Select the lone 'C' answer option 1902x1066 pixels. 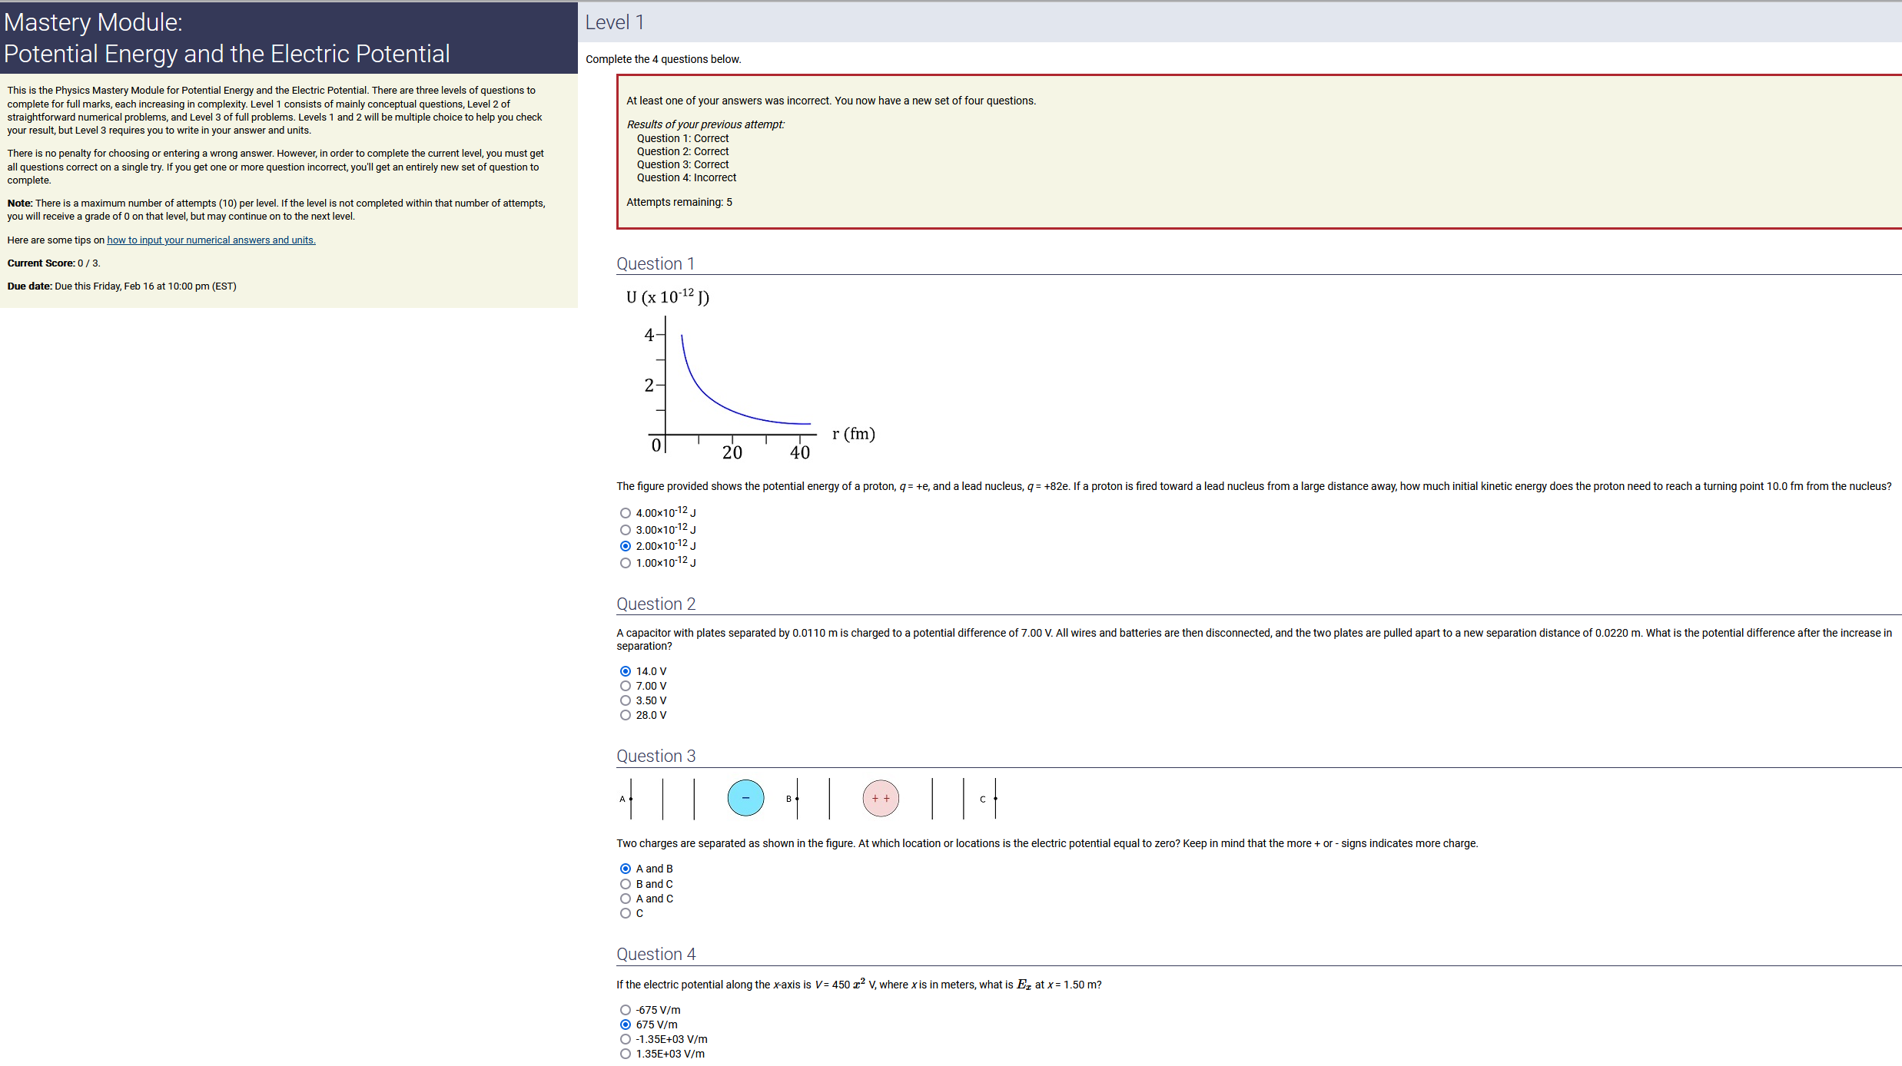click(x=626, y=913)
